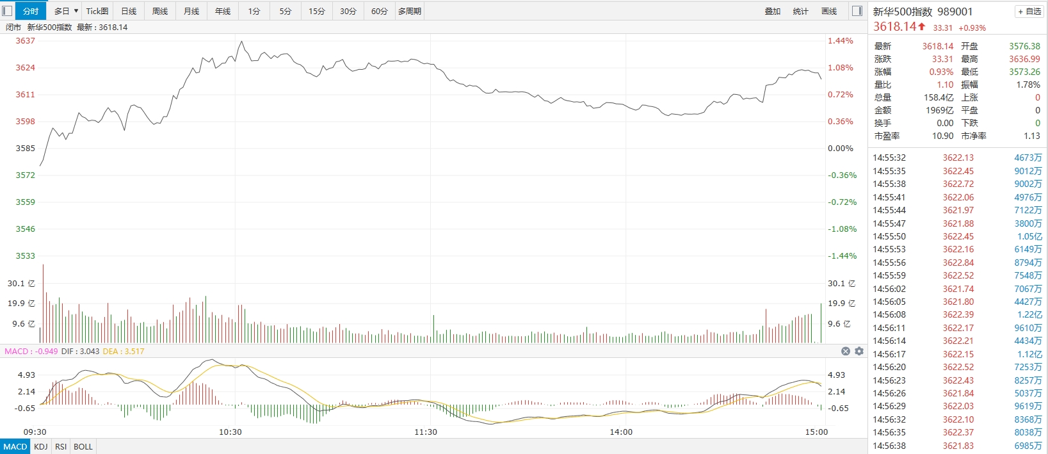The width and height of the screenshot is (1048, 454).
Task: Select the 60分 period chart
Action: pos(380,11)
